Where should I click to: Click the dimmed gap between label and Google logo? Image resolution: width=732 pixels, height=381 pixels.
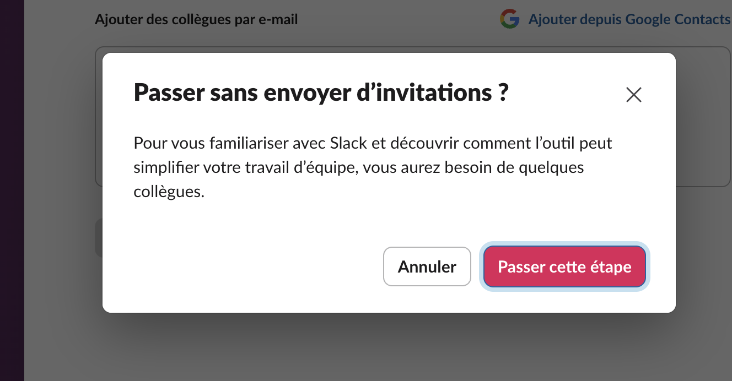[397, 20]
